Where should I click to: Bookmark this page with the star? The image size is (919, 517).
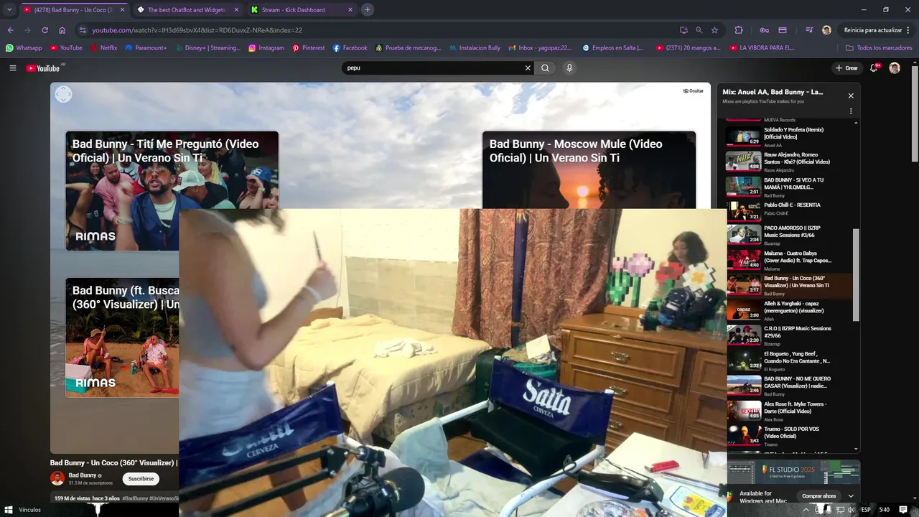[x=714, y=30]
